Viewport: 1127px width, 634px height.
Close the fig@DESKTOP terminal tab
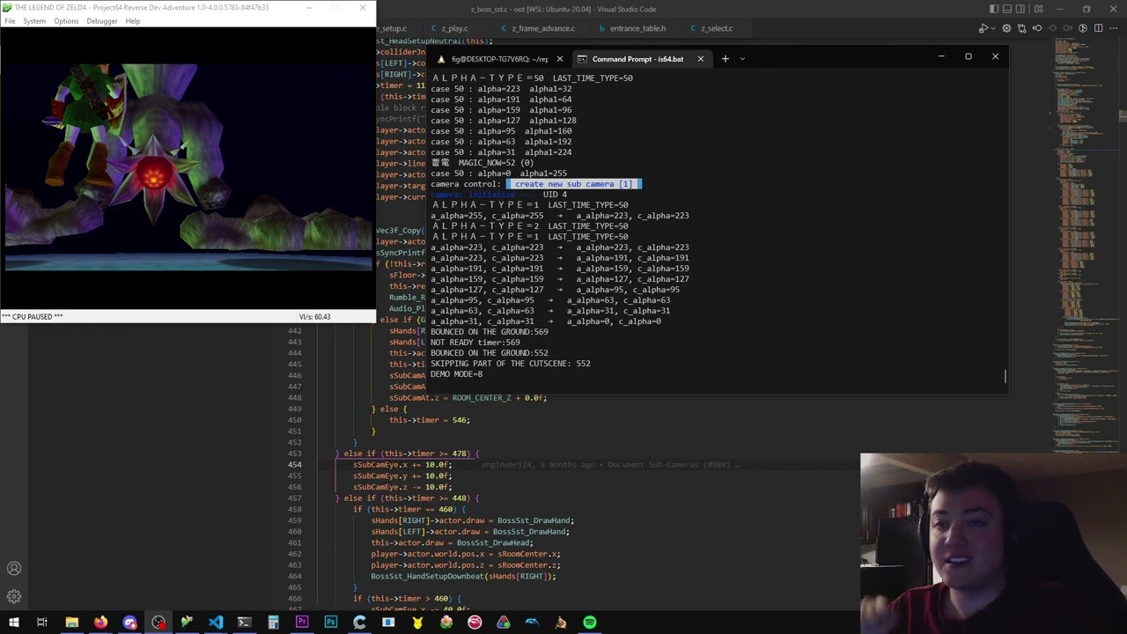[x=559, y=59]
